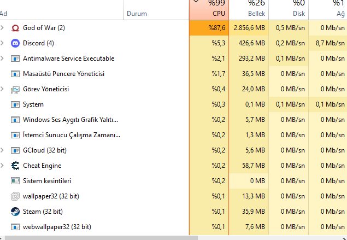Click the Discord app icon
Screen dimensions: 347x240
(15, 43)
